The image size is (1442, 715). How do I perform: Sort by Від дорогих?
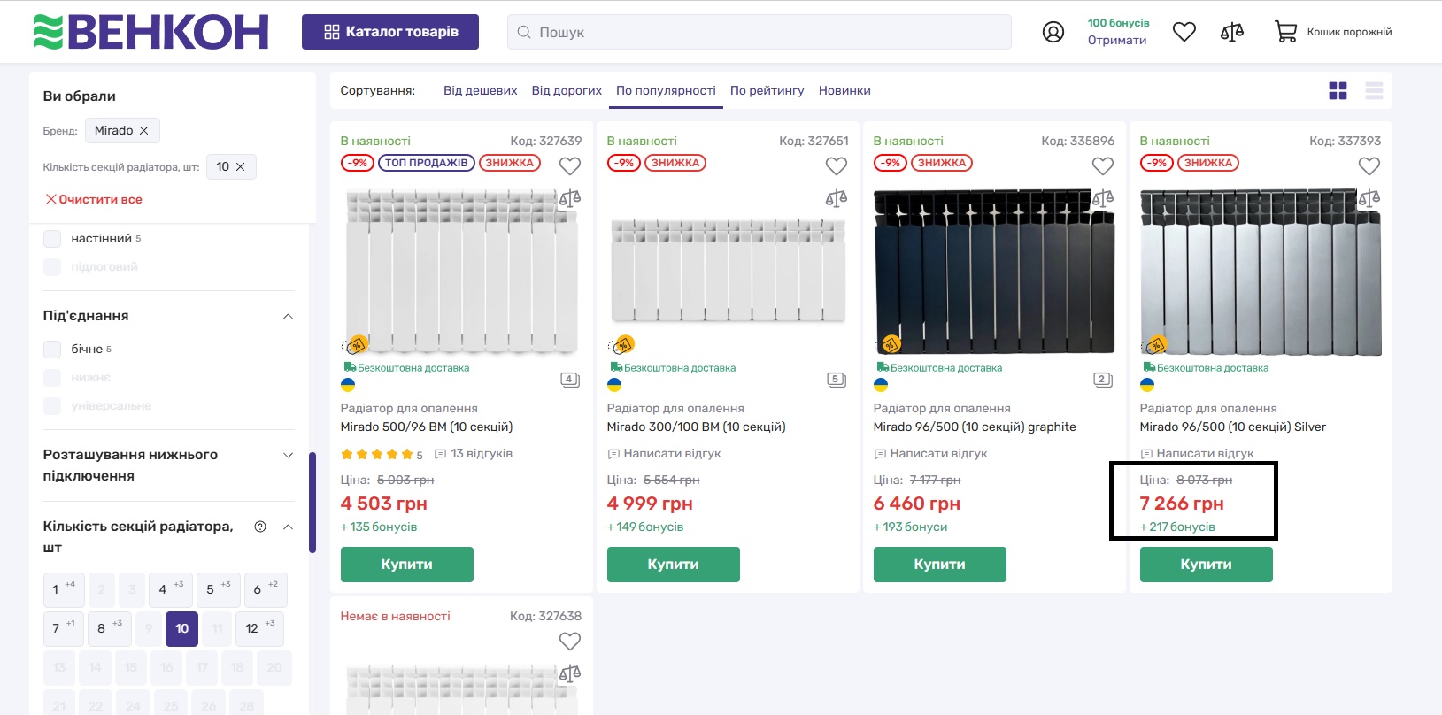pos(567,90)
